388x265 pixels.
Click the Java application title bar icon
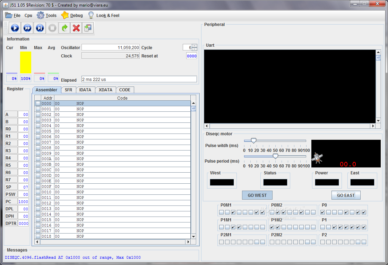(x=6, y=5)
